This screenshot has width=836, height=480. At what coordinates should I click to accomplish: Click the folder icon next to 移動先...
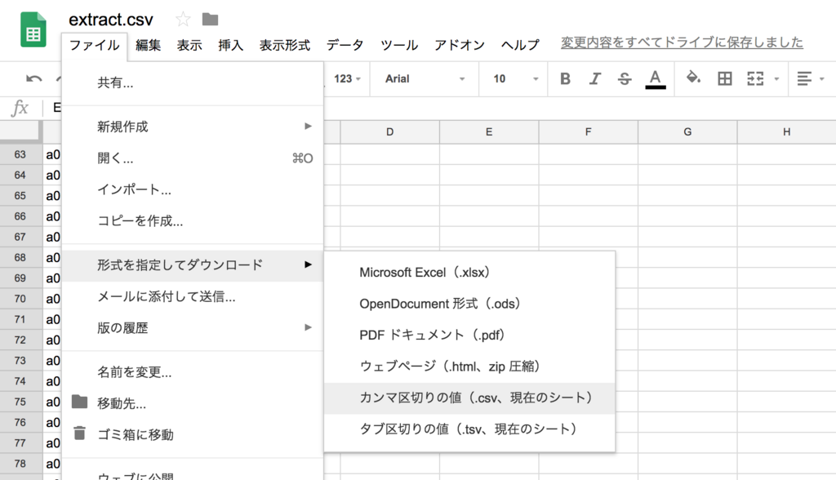click(x=79, y=402)
